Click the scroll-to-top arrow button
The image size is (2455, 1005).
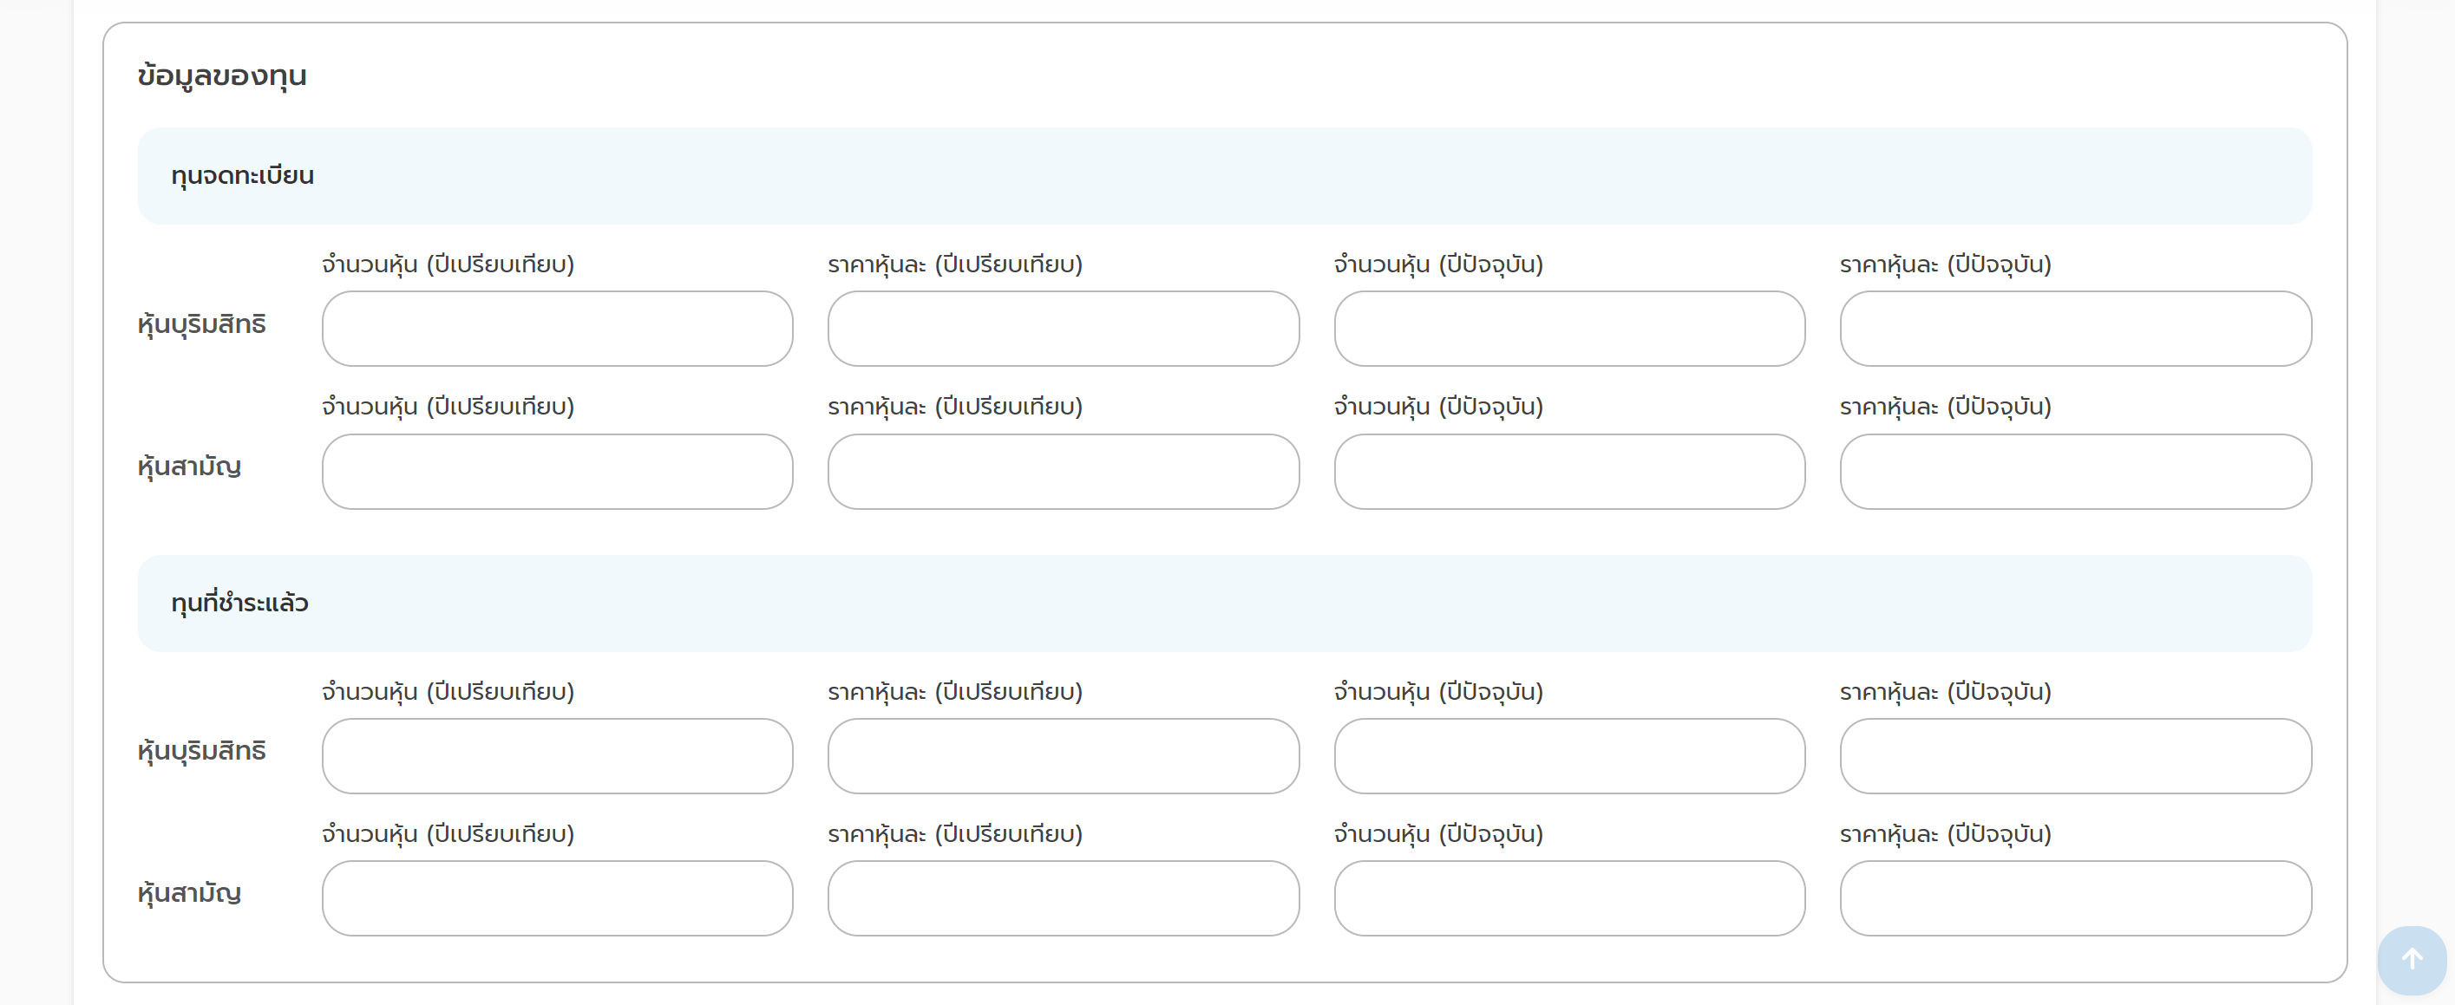click(x=2411, y=959)
